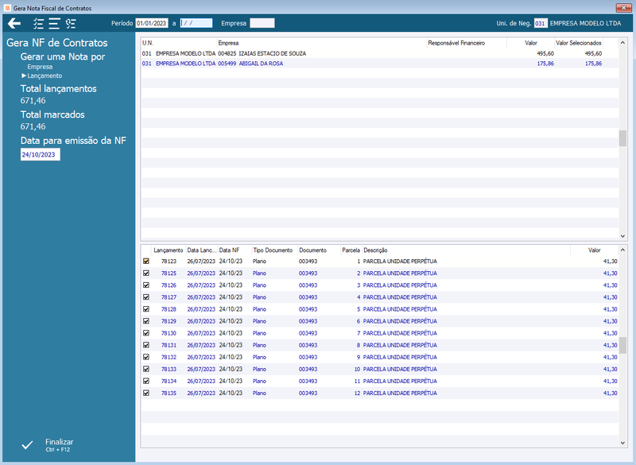Screen dimensions: 636x465
Task: Click value 495,60 in Valor column
Action: coord(545,53)
